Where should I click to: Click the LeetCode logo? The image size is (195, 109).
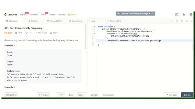[x=11, y=15]
